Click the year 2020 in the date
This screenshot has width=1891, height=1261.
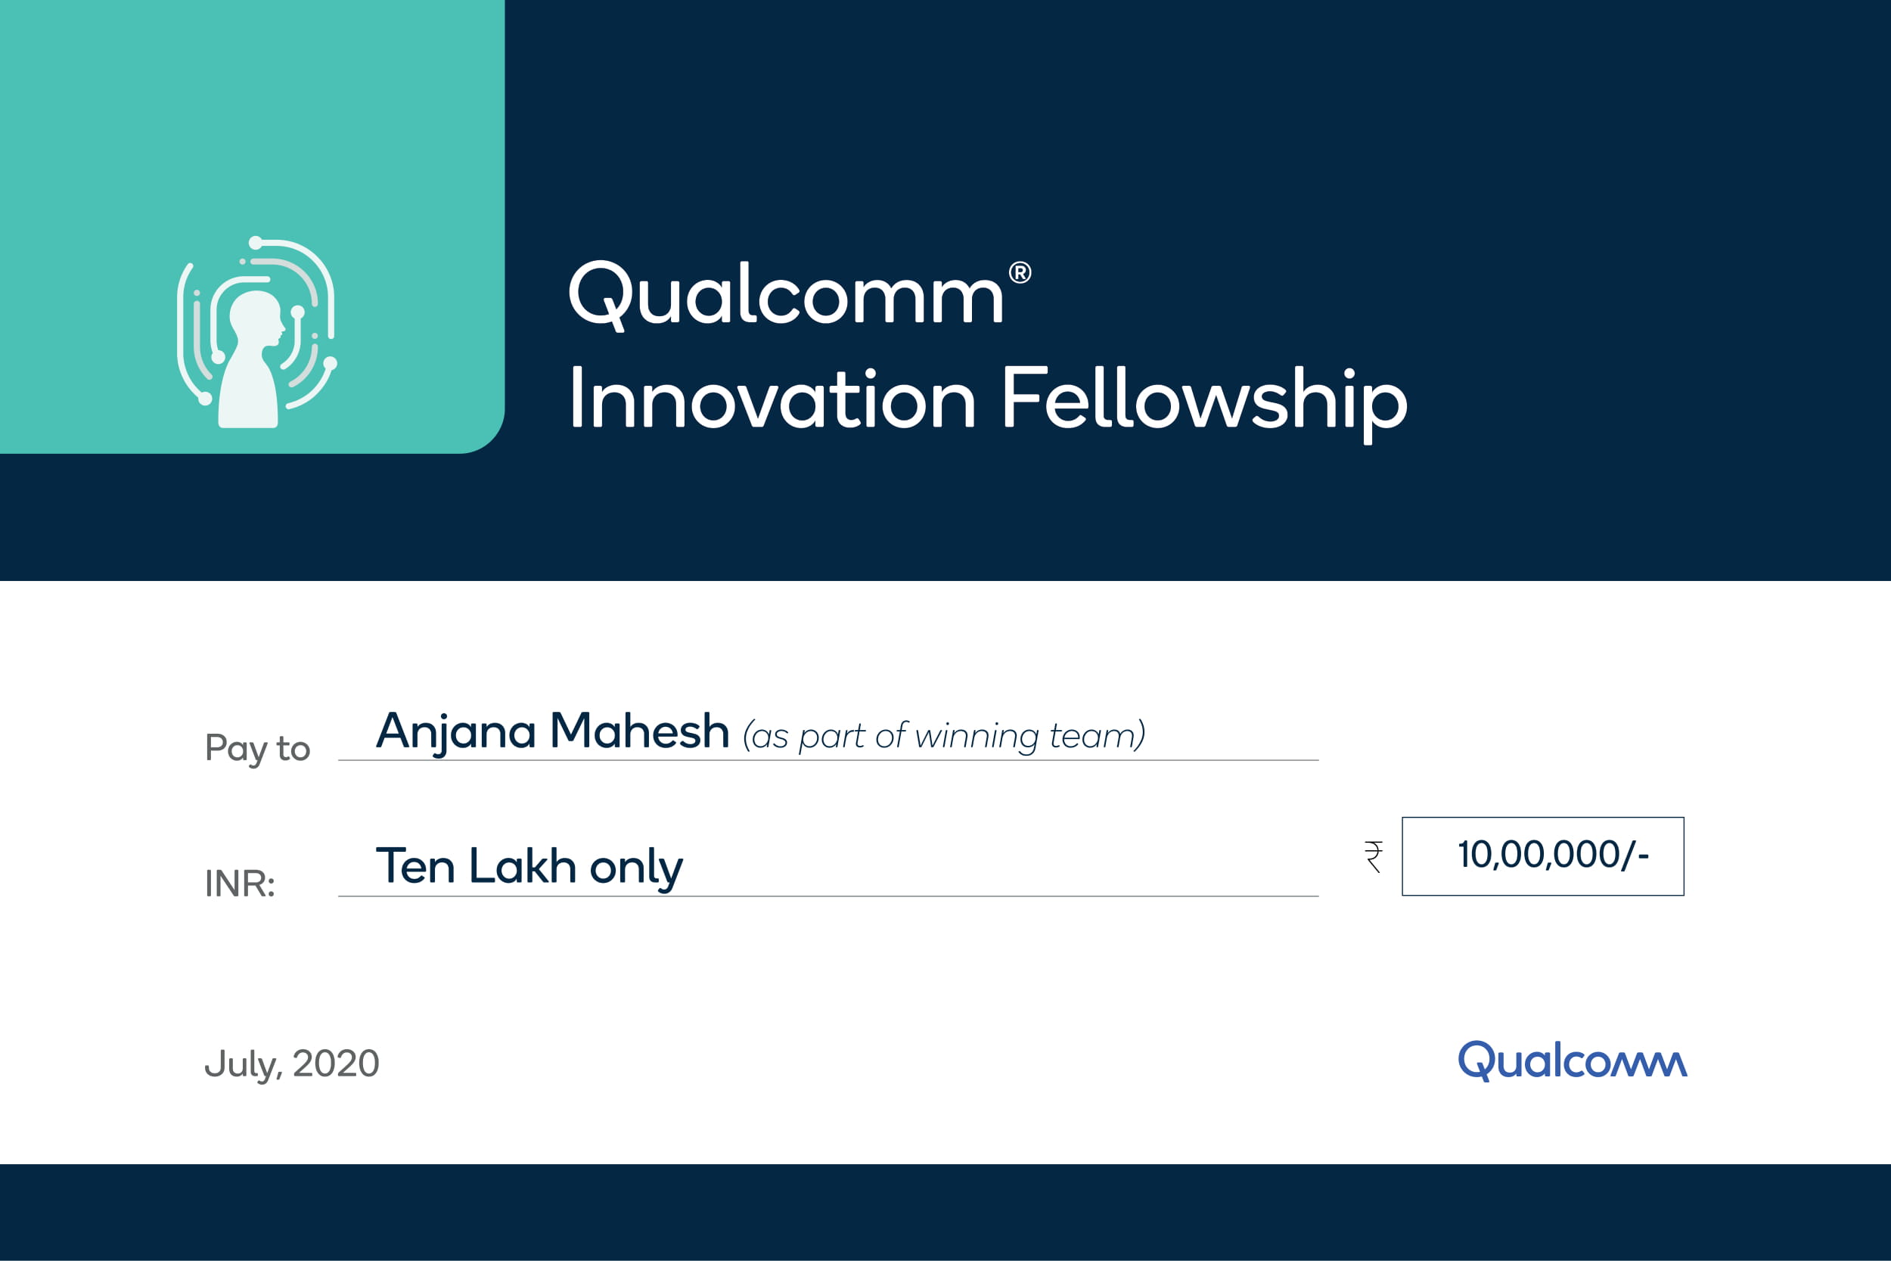point(335,1064)
